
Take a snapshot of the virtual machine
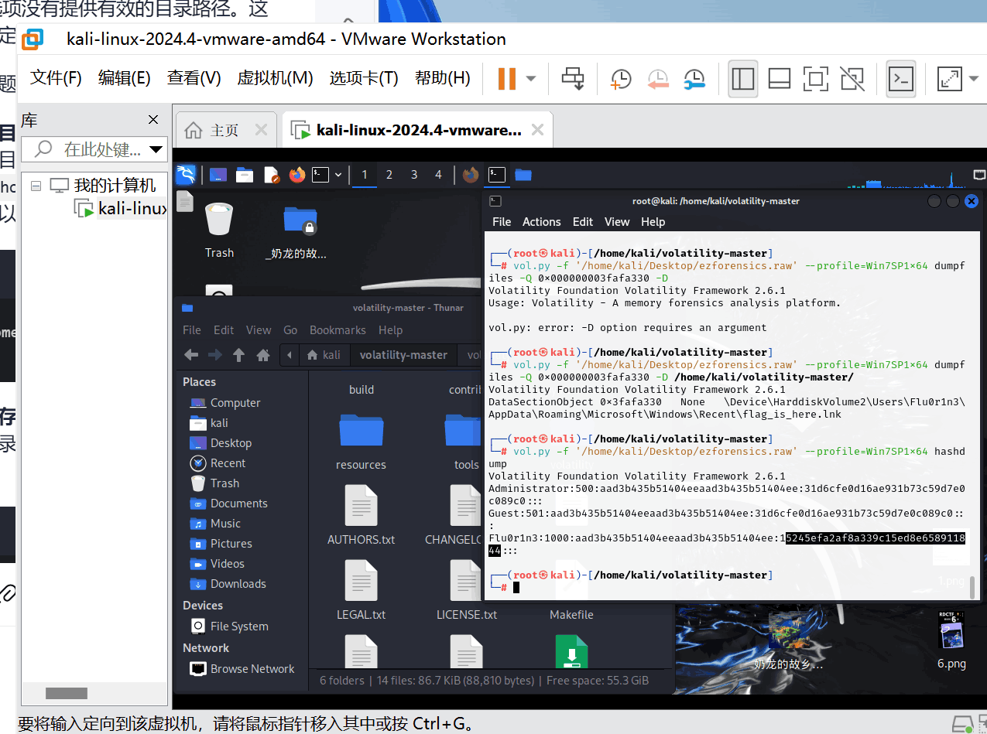click(x=621, y=78)
